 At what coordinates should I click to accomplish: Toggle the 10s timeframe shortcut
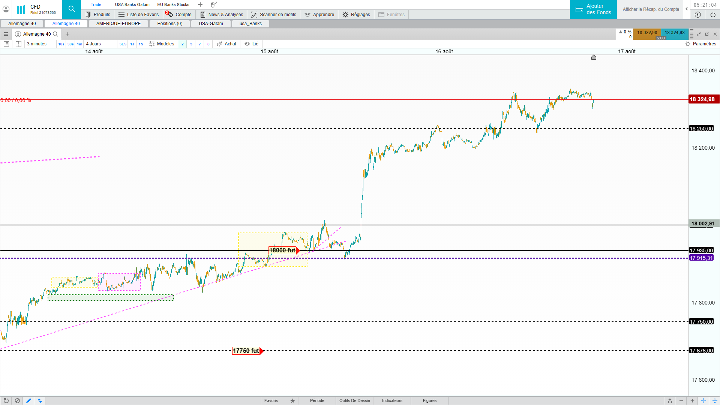point(61,44)
